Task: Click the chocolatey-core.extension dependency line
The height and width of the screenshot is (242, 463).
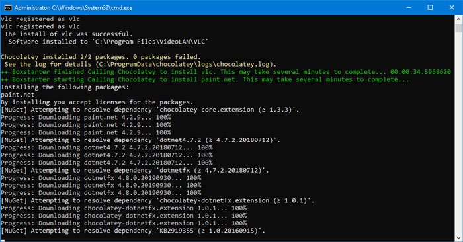Action: [x=150, y=110]
